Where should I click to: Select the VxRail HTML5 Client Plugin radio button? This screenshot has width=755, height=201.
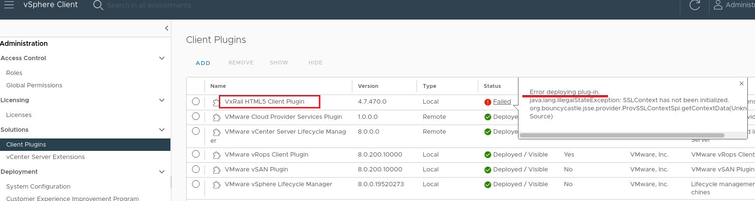coord(196,101)
